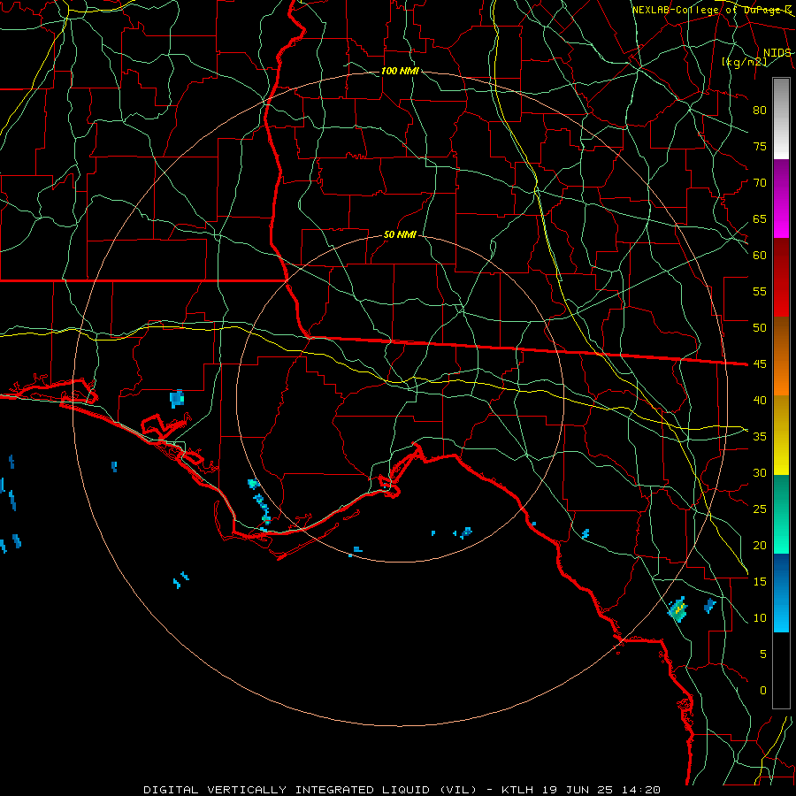Select the yellow 30–35 scale segment
The width and height of the screenshot is (796, 796).
(x=781, y=435)
